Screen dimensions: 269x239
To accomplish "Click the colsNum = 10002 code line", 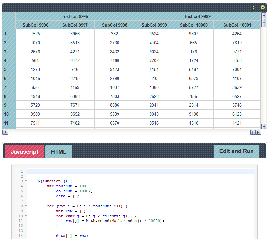I will tap(74, 191).
